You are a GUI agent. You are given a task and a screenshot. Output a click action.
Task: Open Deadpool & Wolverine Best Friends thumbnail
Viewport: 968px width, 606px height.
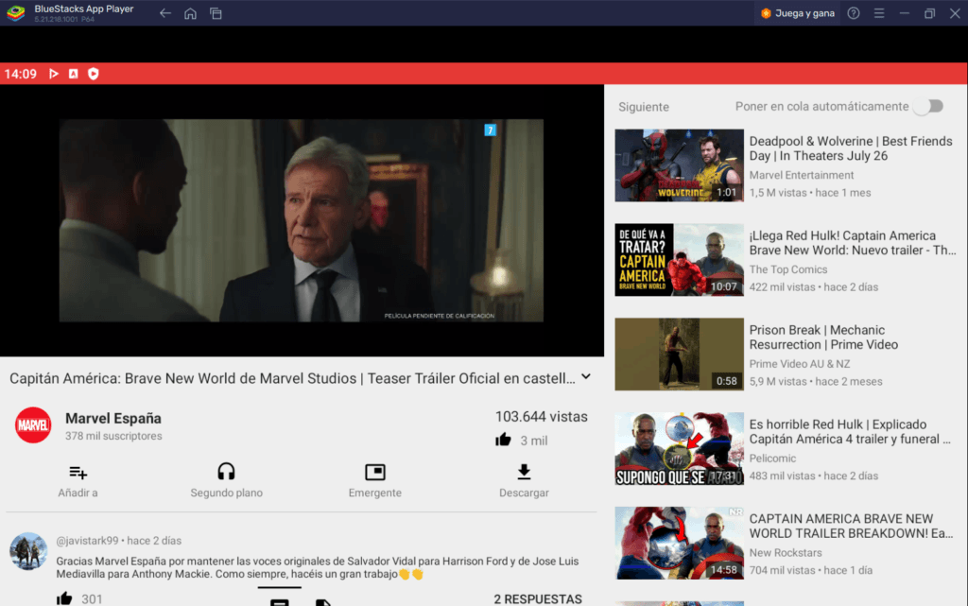tap(679, 165)
